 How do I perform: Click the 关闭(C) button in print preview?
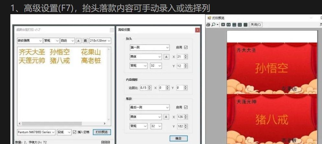tap(256, 25)
